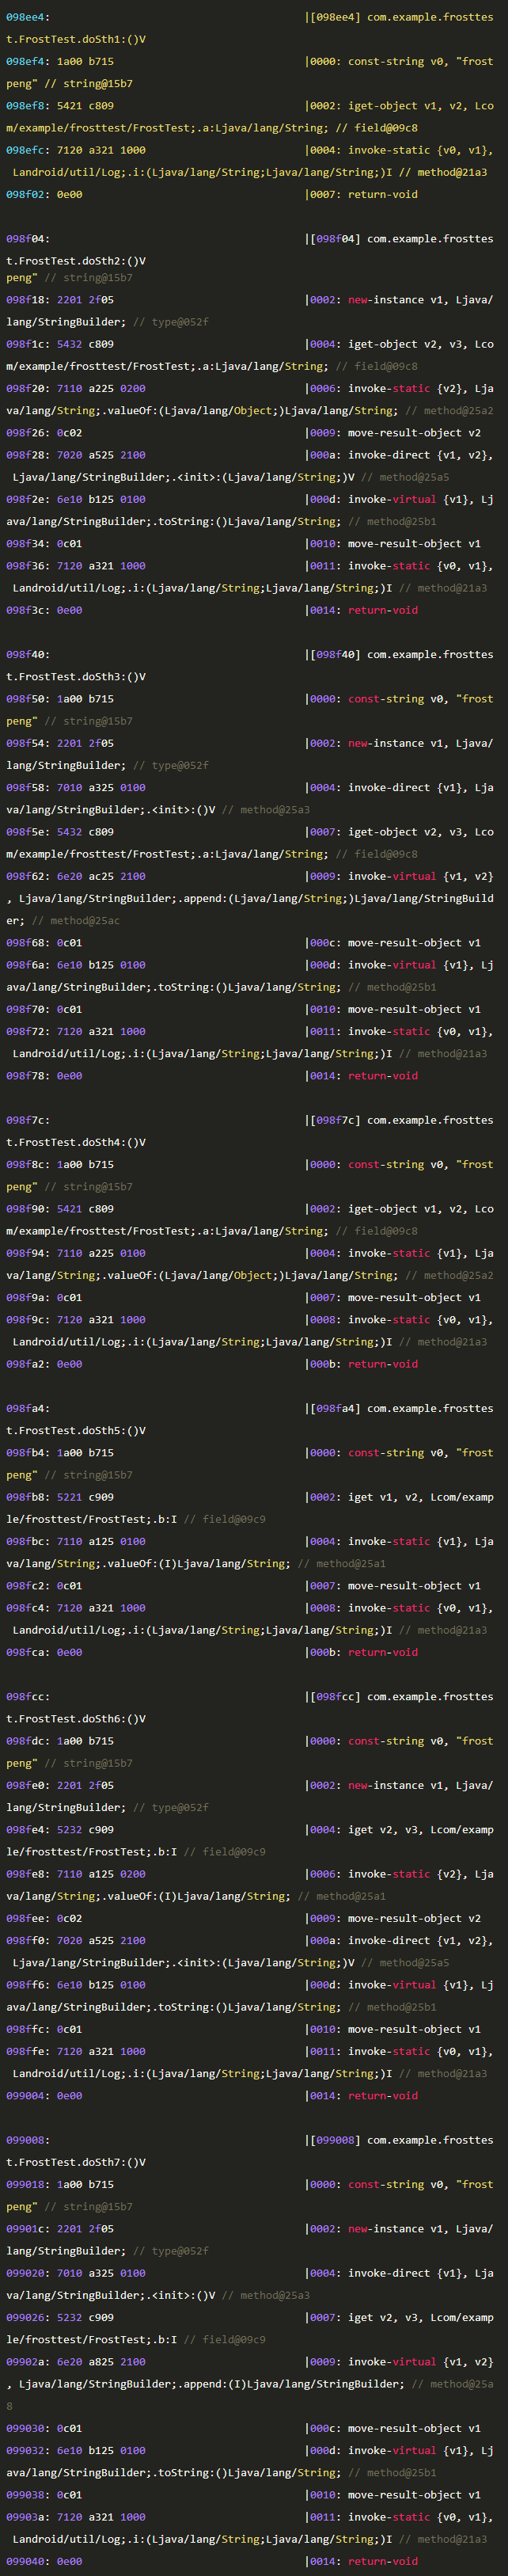Click address 098f6a: toString line
Viewport: 508px width, 2576px height.
coord(28,965)
